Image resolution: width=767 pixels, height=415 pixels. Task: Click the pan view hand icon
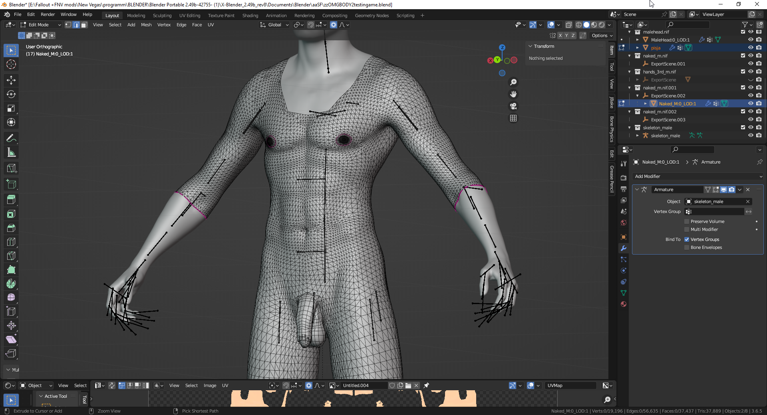coord(513,94)
